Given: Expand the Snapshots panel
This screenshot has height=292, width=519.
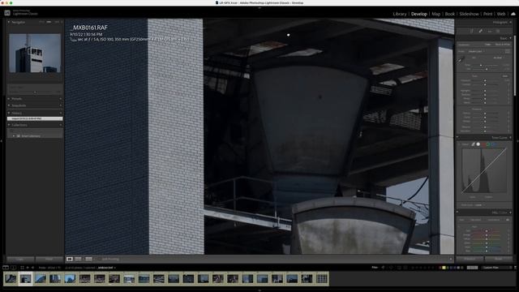Looking at the screenshot, I should pos(9,105).
